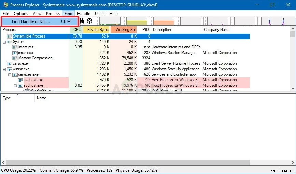Click the icon beside the System process

pos(10,42)
